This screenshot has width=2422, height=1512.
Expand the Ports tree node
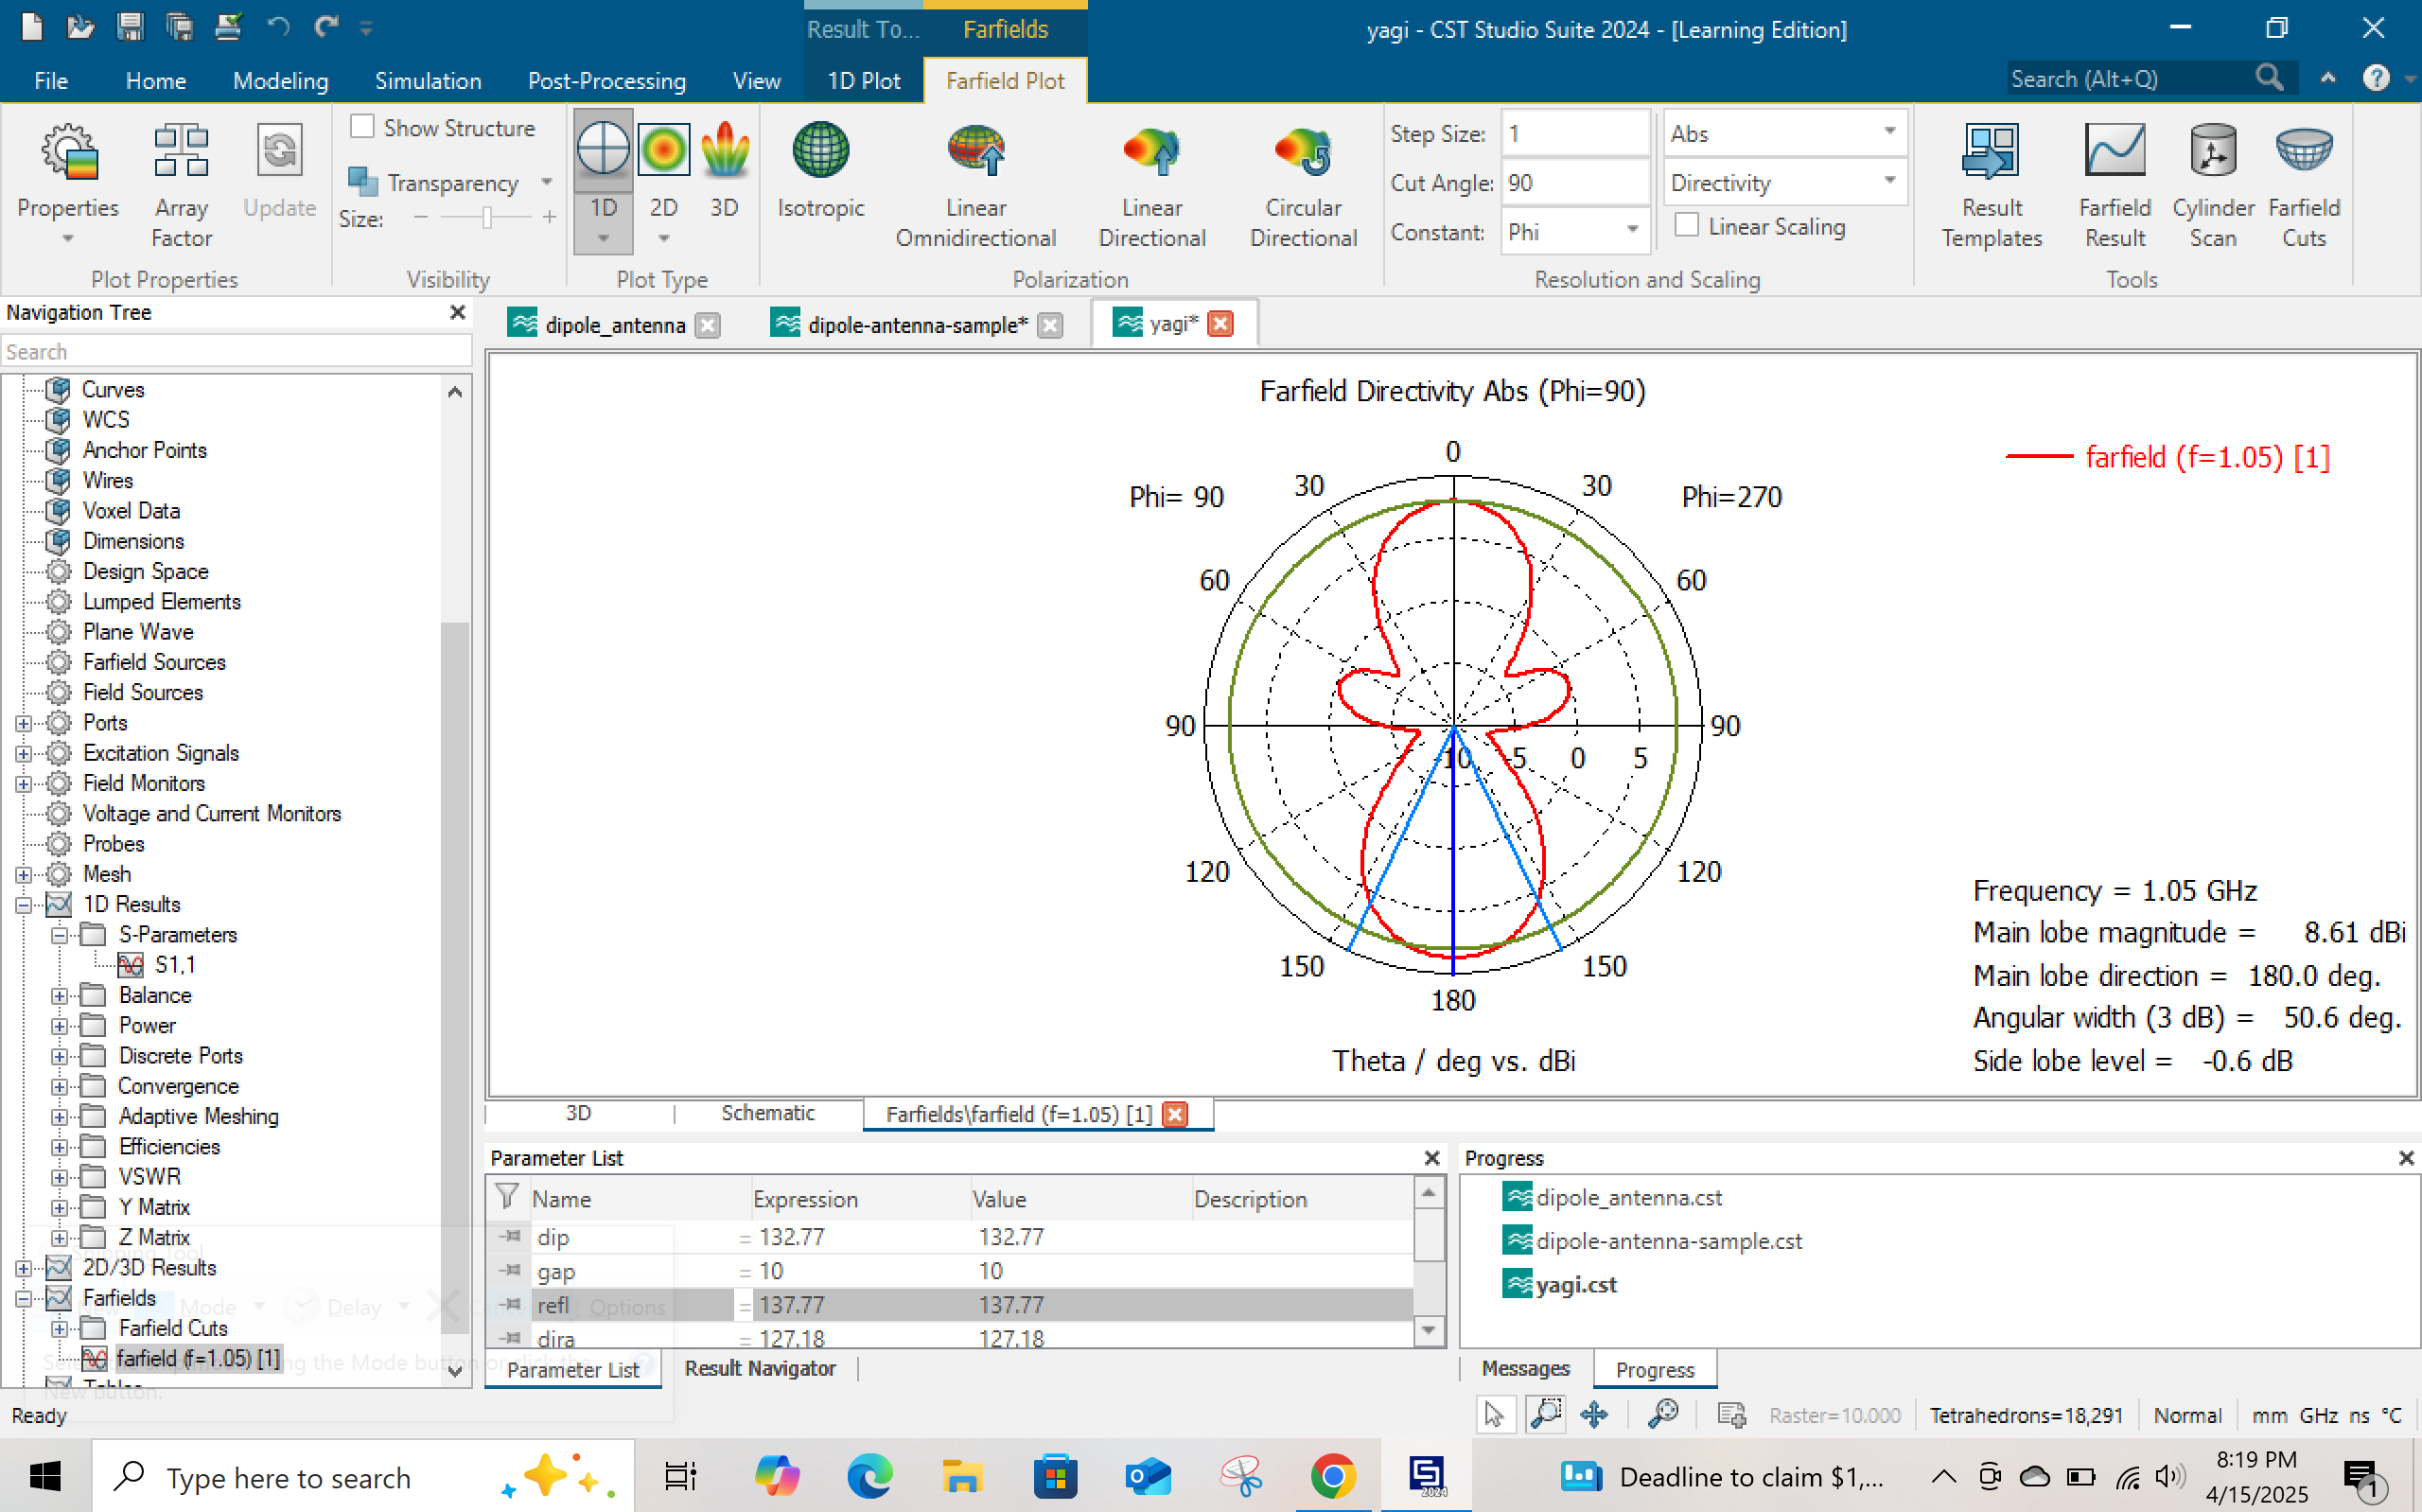pyautogui.click(x=23, y=722)
